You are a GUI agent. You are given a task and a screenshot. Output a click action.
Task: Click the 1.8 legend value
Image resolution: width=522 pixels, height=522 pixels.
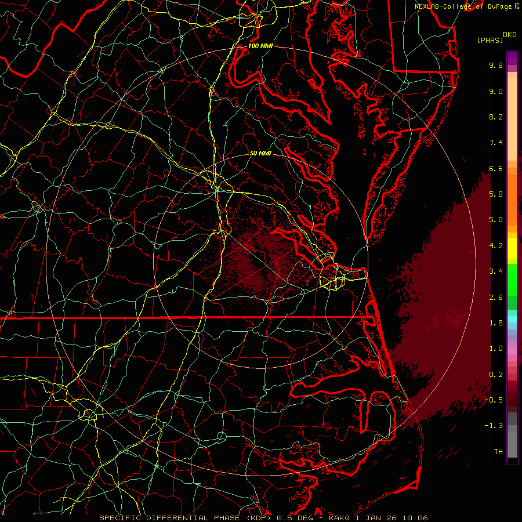[x=496, y=323]
